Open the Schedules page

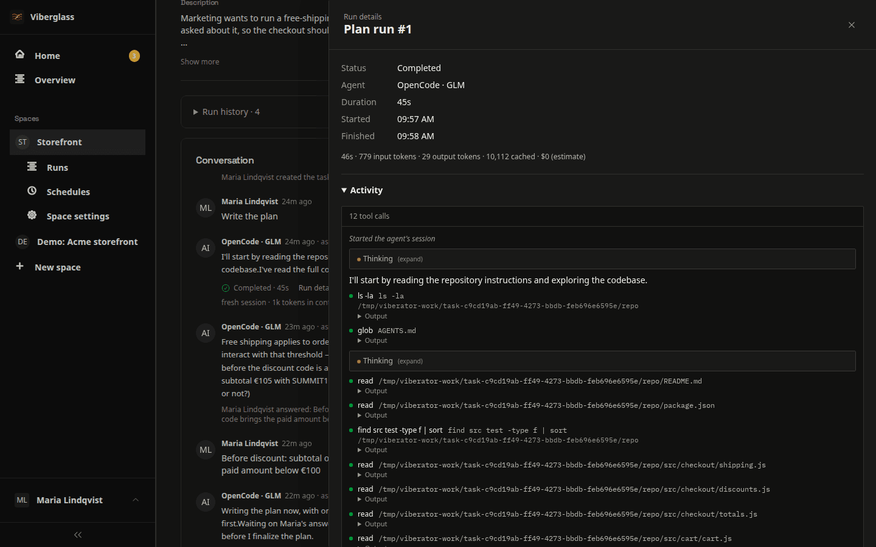pyautogui.click(x=83, y=192)
